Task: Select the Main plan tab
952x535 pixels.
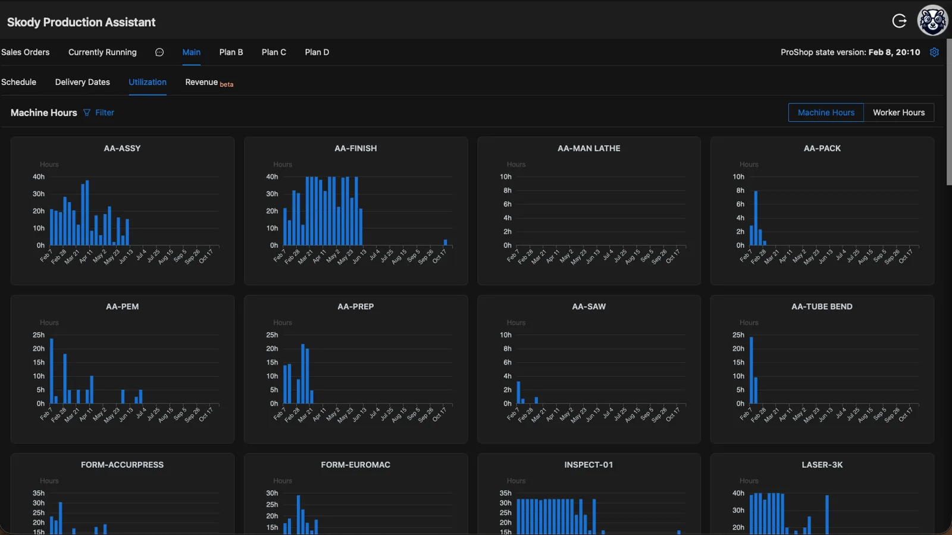Action: pyautogui.click(x=191, y=52)
